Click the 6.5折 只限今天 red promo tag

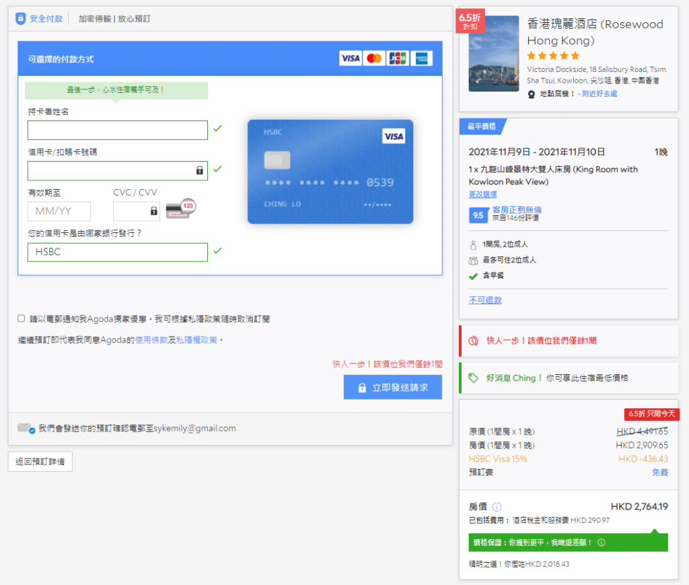point(651,413)
